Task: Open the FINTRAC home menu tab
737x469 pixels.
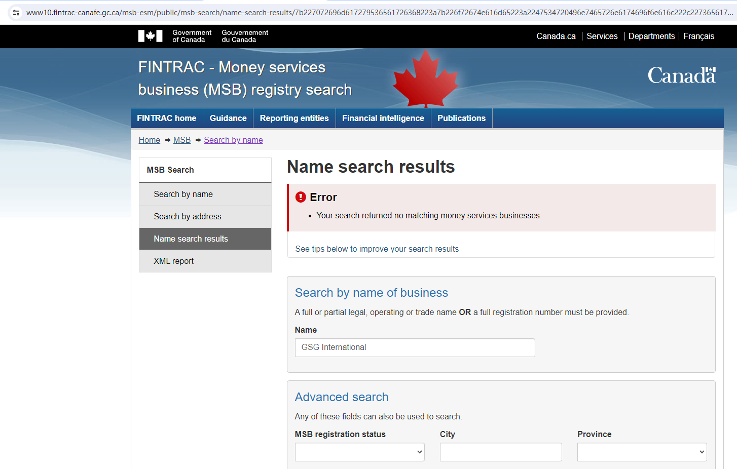Action: click(167, 118)
